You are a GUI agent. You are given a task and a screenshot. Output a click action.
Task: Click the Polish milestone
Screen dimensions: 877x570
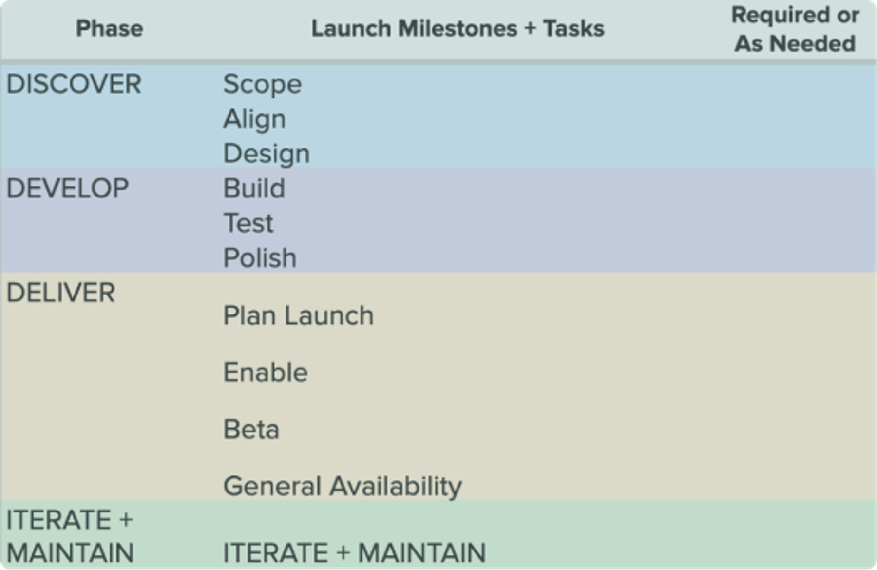tap(260, 258)
